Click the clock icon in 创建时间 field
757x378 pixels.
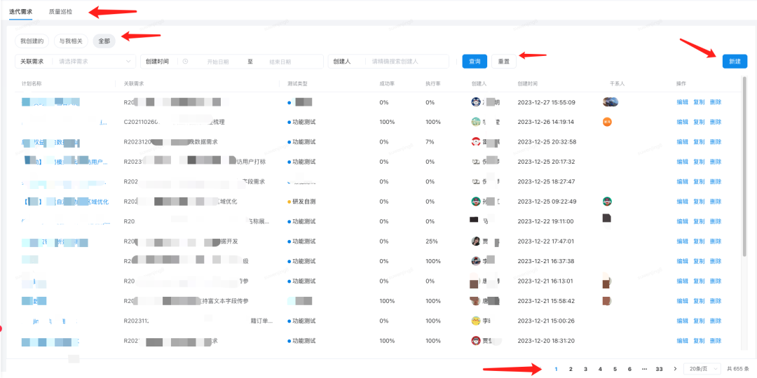[x=185, y=62]
